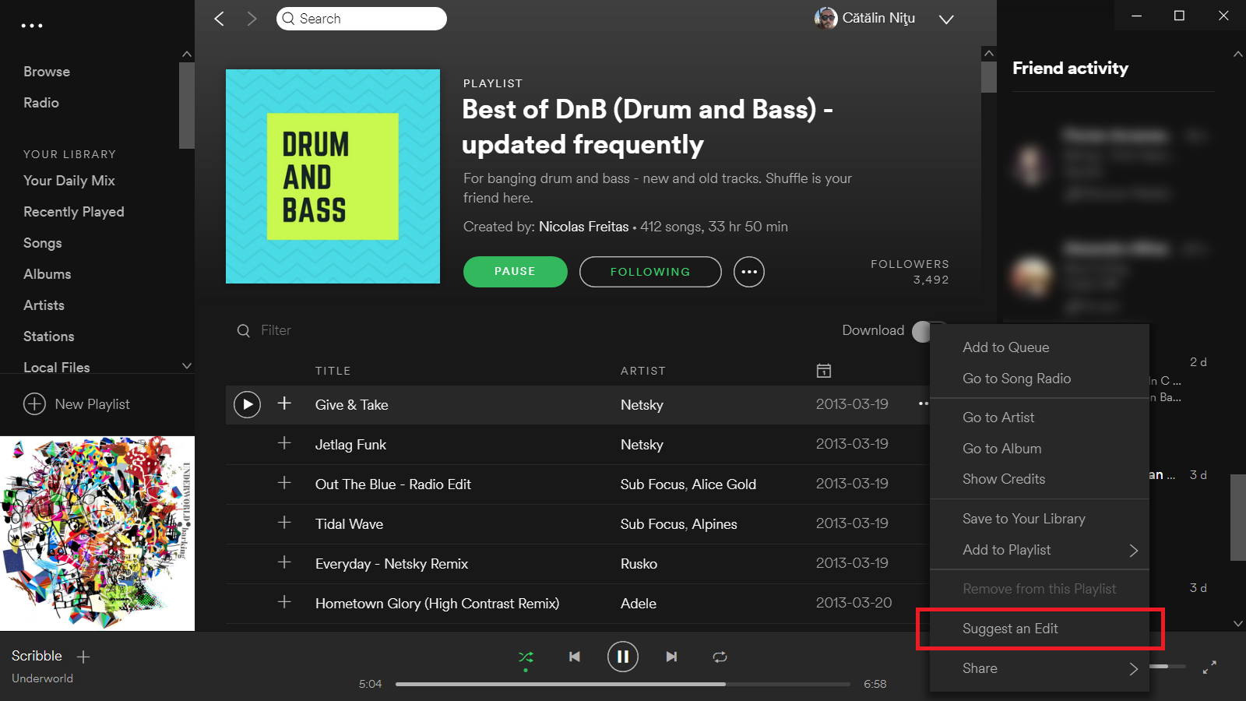This screenshot has width=1246, height=701.
Task: Sort by the calendar date-added column icon
Action: tap(824, 371)
